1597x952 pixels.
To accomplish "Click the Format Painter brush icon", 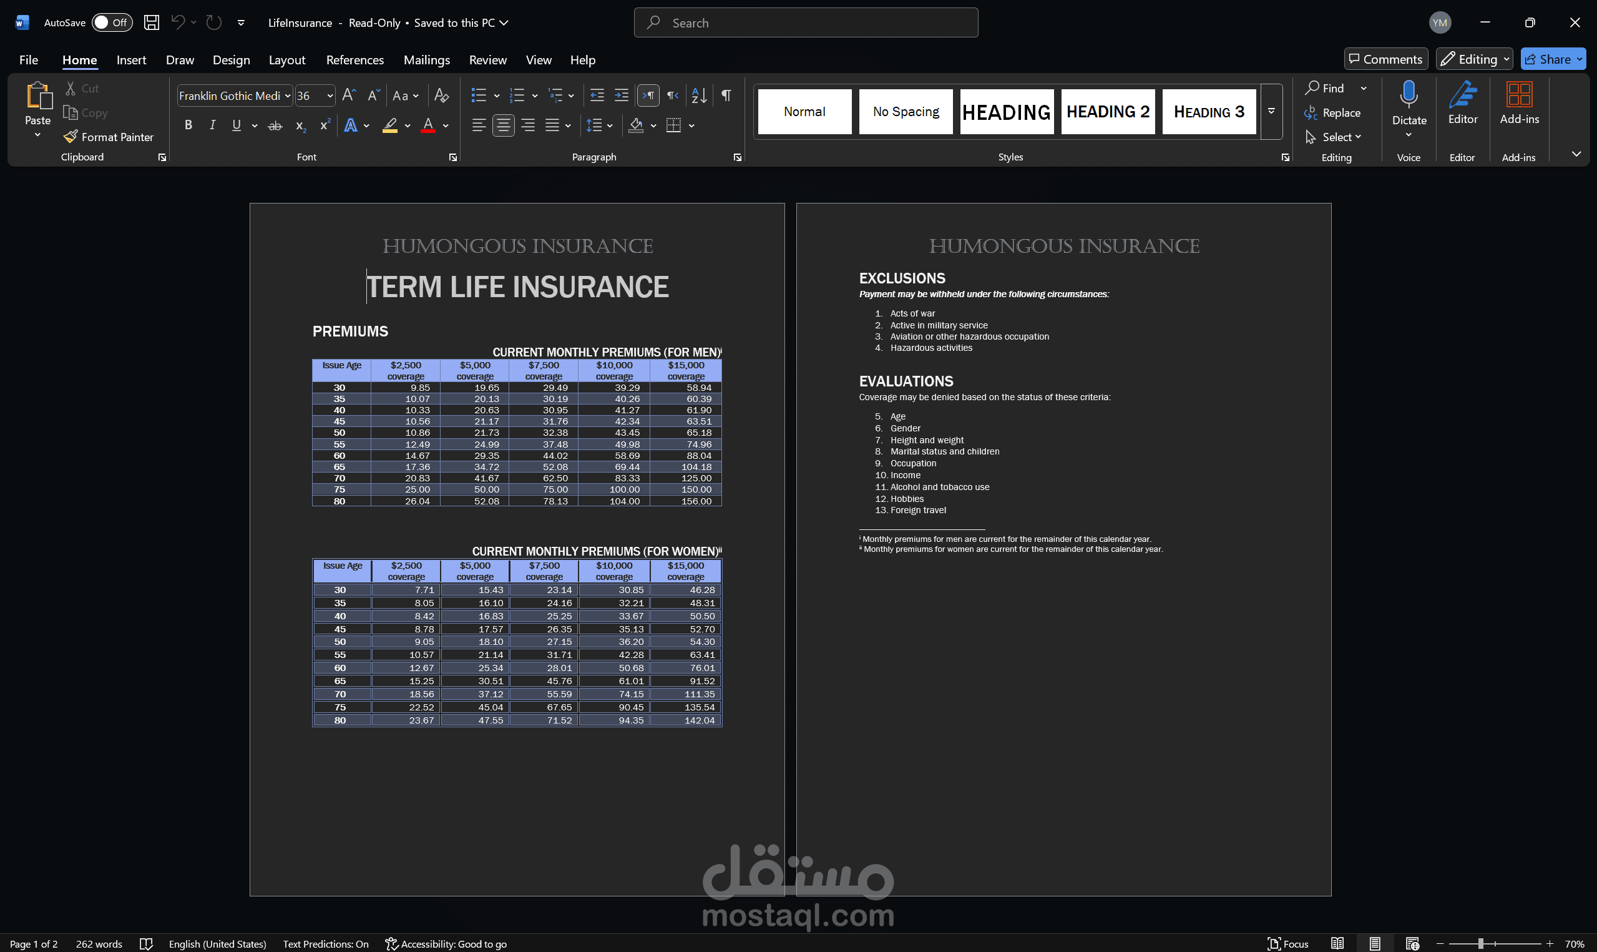I will [71, 137].
